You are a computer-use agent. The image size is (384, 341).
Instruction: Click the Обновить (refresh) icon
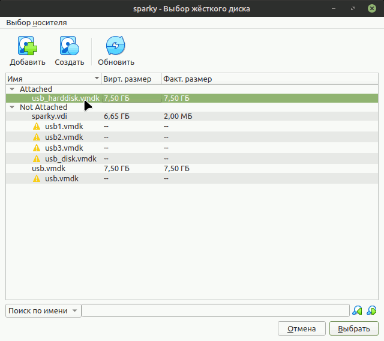coord(116,46)
